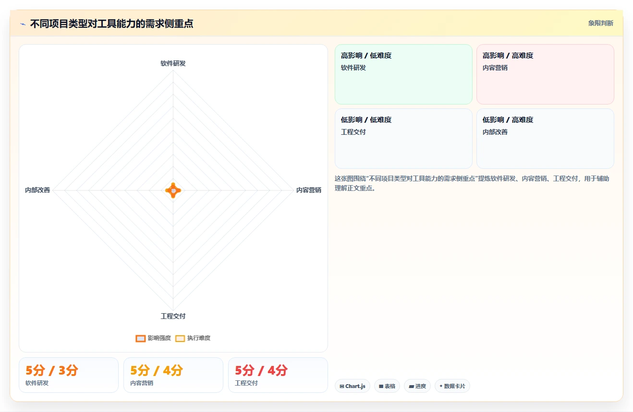Click the Chart.js tag chip
The image size is (633, 412).
click(x=353, y=386)
